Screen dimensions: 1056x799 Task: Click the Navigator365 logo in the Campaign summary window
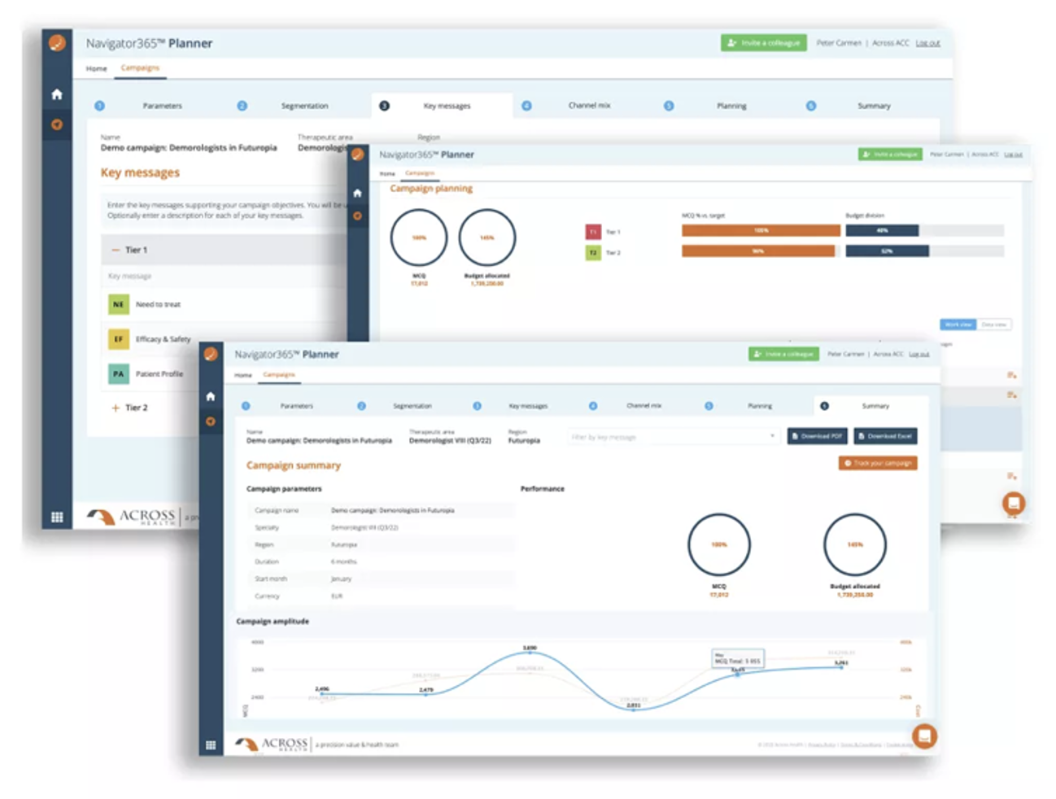click(x=211, y=354)
